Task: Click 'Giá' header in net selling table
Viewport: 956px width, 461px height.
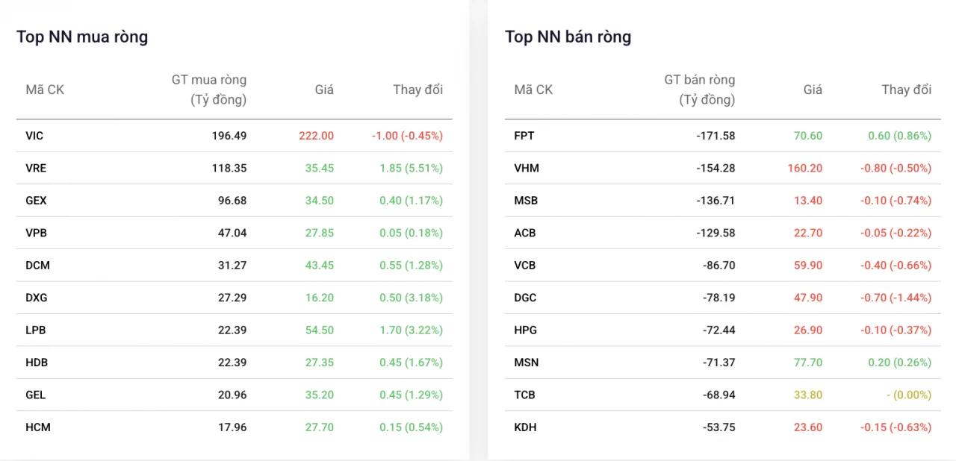Action: [x=813, y=90]
